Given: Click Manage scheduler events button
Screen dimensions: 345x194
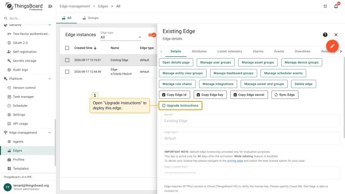Looking at the screenshot, I should (283, 73).
